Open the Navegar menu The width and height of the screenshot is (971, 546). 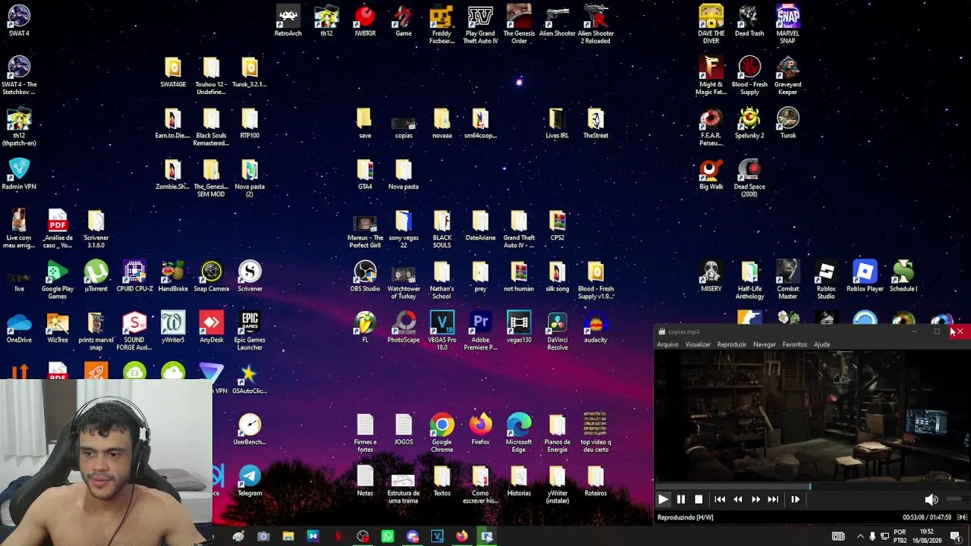[x=765, y=344]
